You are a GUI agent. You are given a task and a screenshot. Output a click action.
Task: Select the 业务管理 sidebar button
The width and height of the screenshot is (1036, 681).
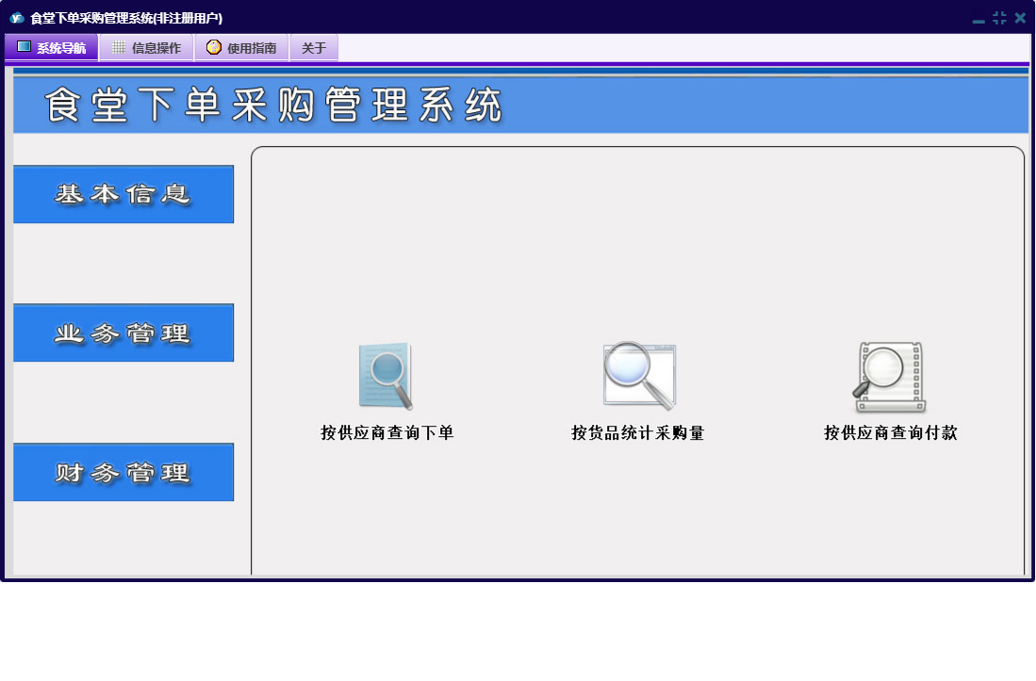tap(123, 333)
